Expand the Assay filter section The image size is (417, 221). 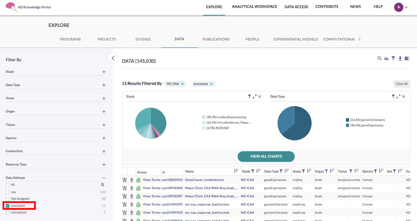104,98
